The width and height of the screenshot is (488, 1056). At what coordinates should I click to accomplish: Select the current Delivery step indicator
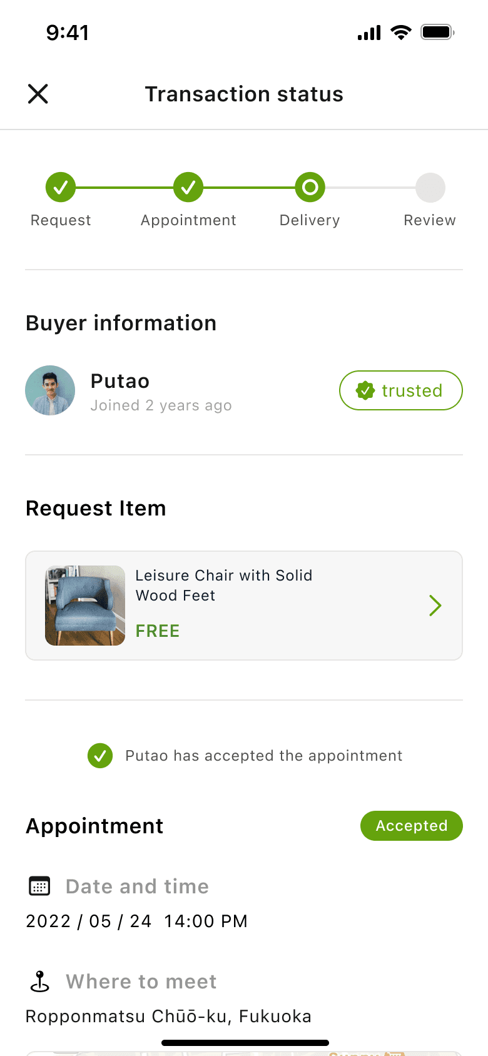click(x=310, y=187)
